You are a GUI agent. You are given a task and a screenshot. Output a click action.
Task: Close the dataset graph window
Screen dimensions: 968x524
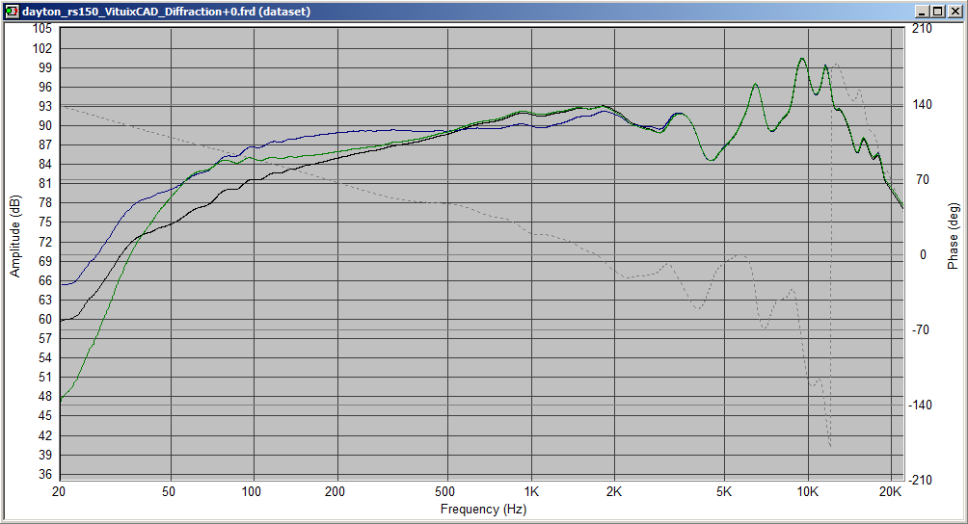coord(954,12)
